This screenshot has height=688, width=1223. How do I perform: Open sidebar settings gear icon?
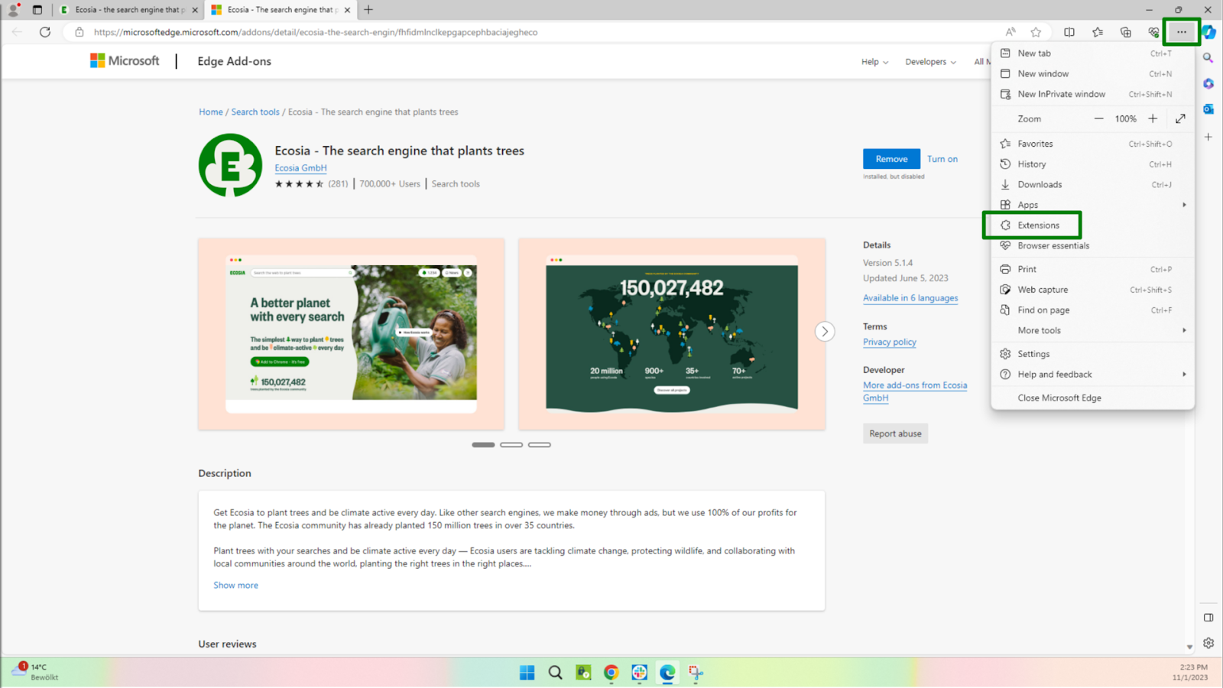click(1208, 643)
